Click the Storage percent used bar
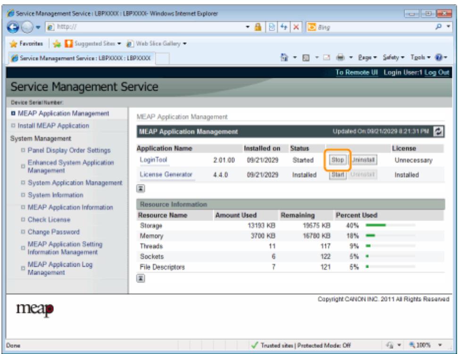 pyautogui.click(x=390, y=225)
